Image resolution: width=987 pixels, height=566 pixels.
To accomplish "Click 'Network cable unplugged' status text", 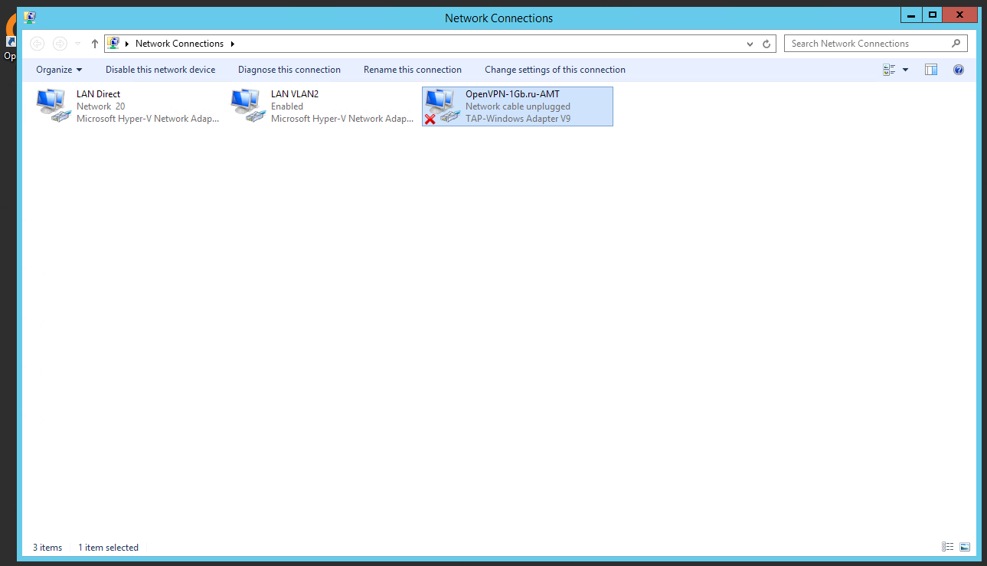I will click(x=518, y=106).
